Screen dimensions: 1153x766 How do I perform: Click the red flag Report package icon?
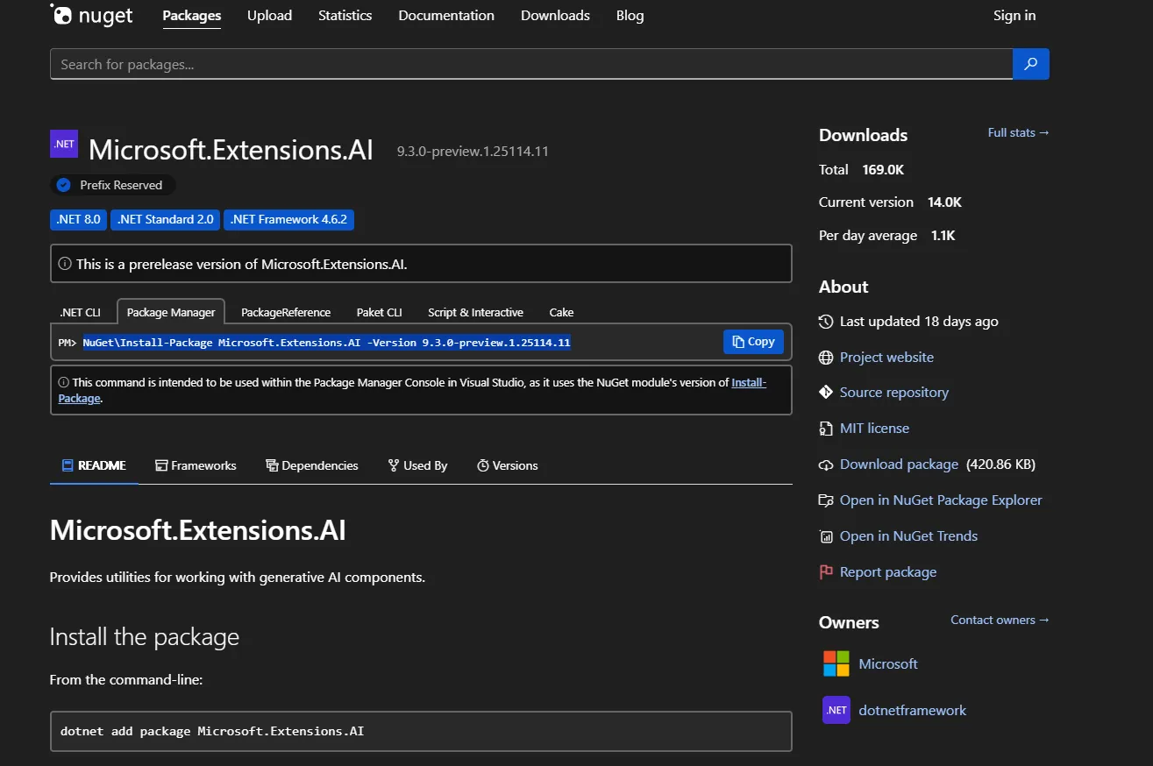click(826, 572)
